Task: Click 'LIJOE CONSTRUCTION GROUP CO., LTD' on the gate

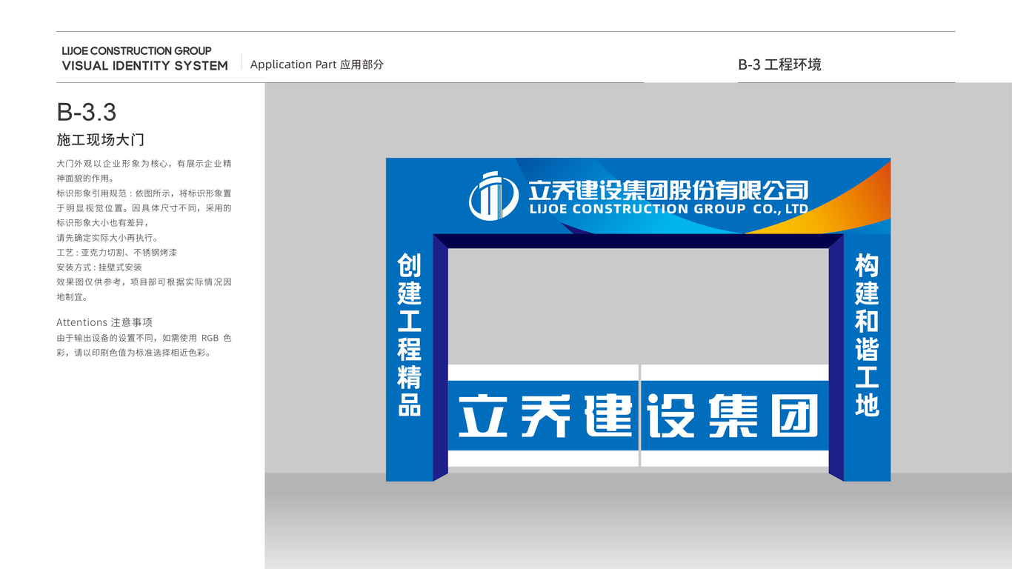Action: pyautogui.click(x=668, y=209)
